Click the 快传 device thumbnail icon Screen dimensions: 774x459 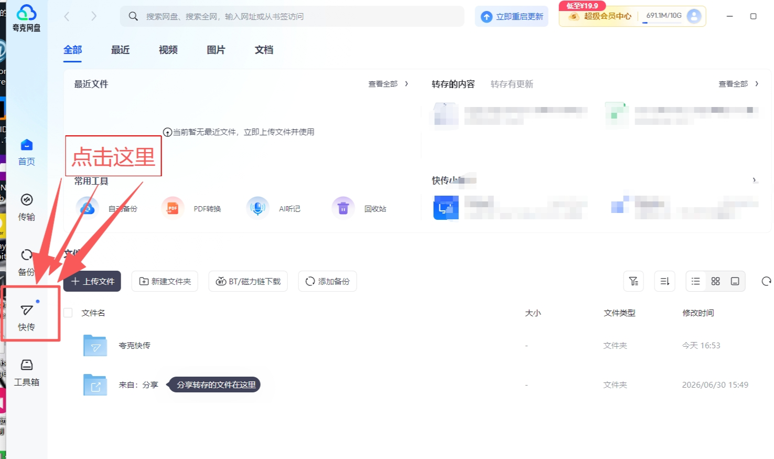[446, 208]
